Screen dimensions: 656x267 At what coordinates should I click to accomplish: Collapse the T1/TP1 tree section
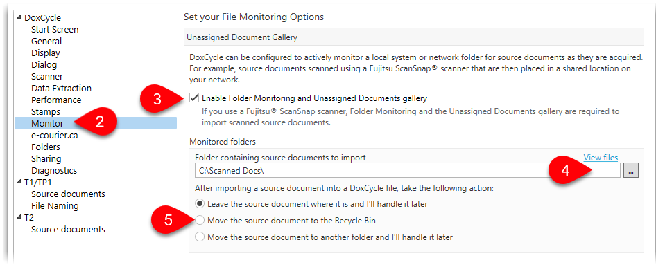click(x=19, y=182)
